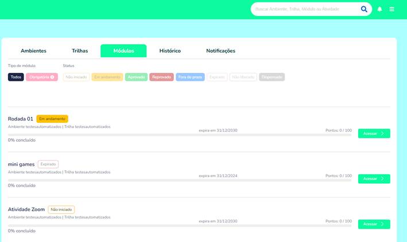Screen dimensions: 407x242
Task: Filter by Não iniciado status
Action: (x=76, y=77)
